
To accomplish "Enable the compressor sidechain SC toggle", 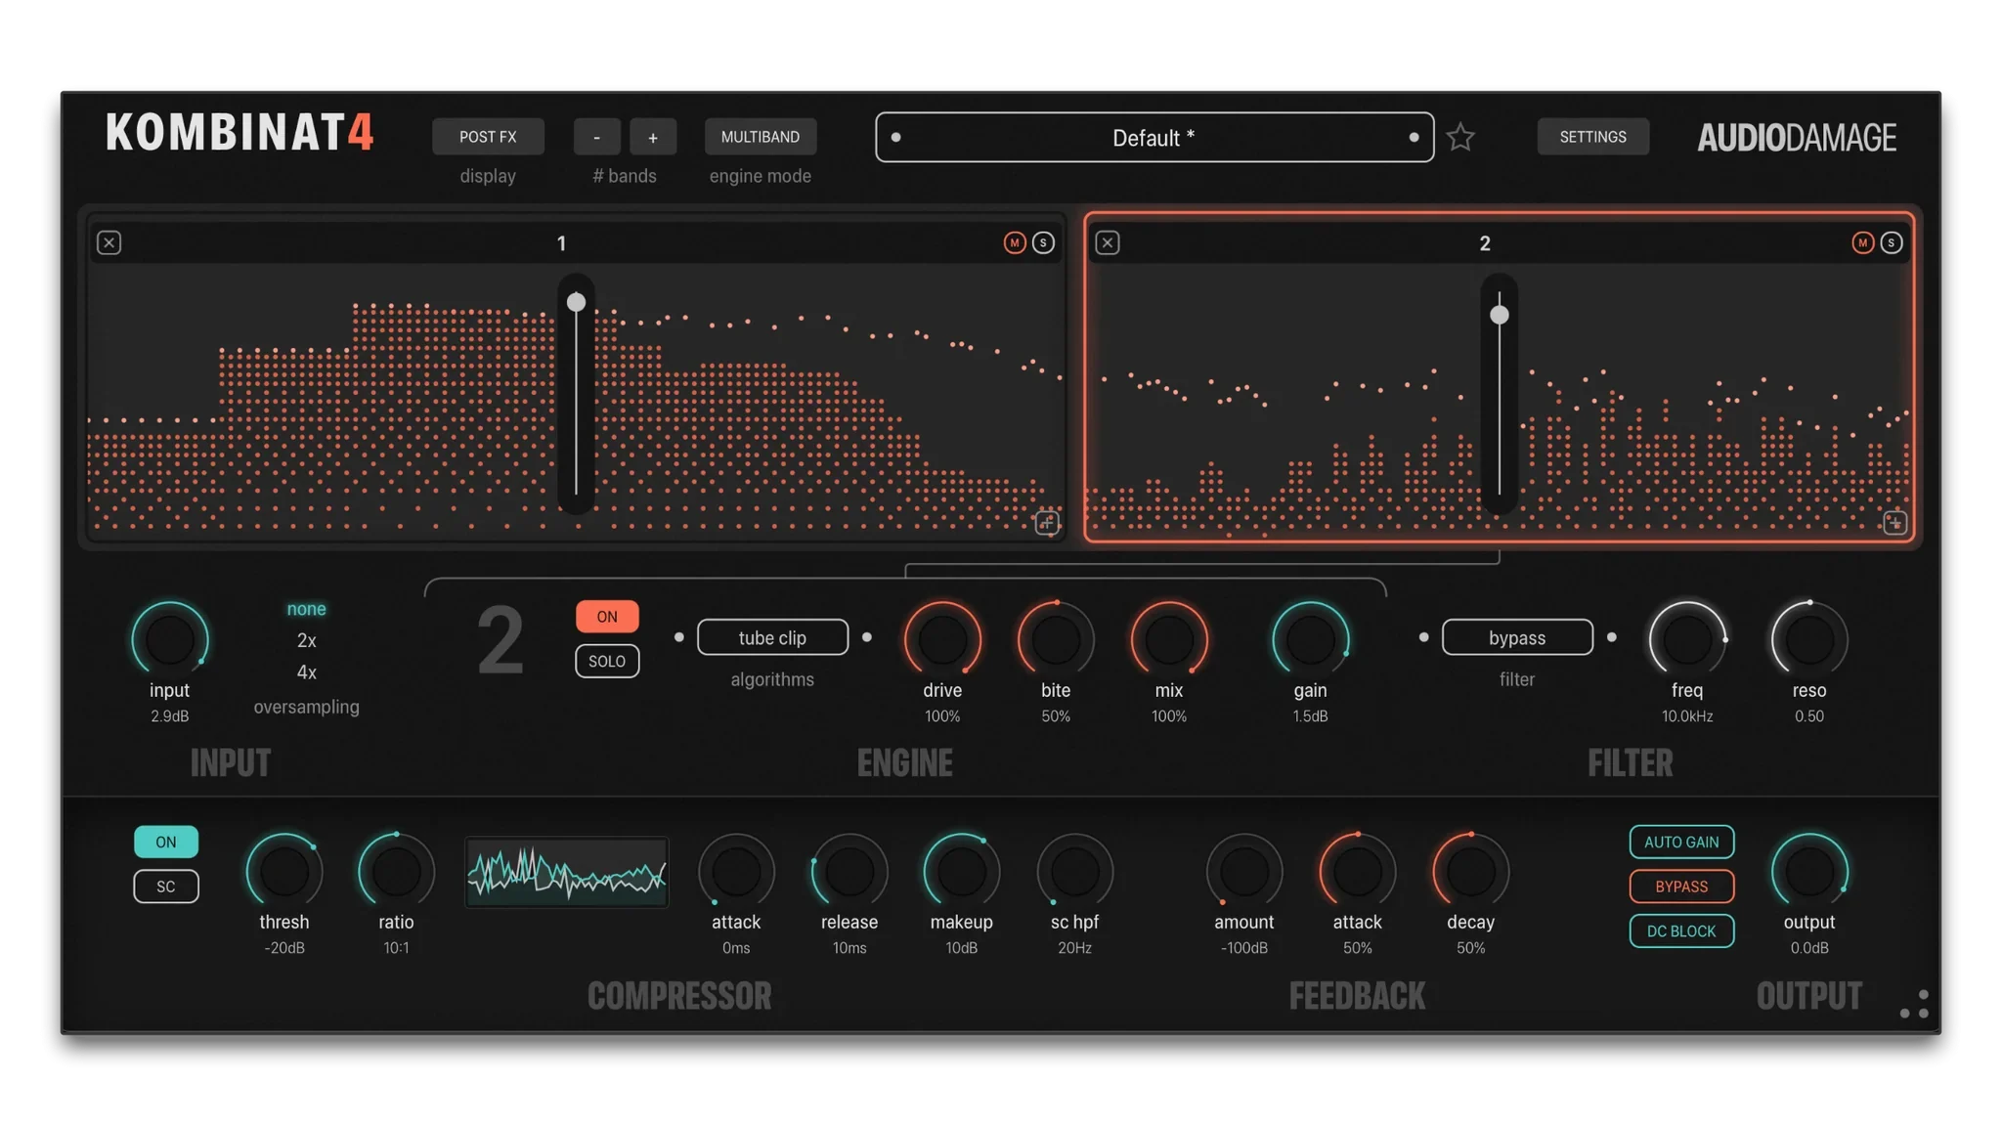I will (166, 886).
